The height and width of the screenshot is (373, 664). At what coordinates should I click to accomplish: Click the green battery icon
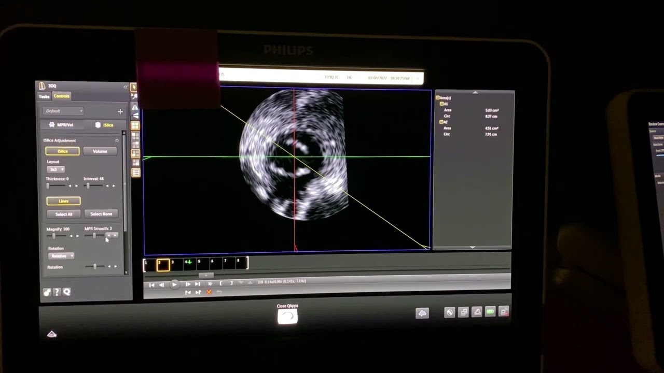[490, 311]
